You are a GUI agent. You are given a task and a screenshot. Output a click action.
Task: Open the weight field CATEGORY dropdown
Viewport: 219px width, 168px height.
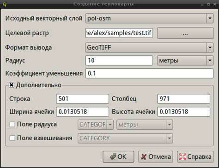(125, 138)
